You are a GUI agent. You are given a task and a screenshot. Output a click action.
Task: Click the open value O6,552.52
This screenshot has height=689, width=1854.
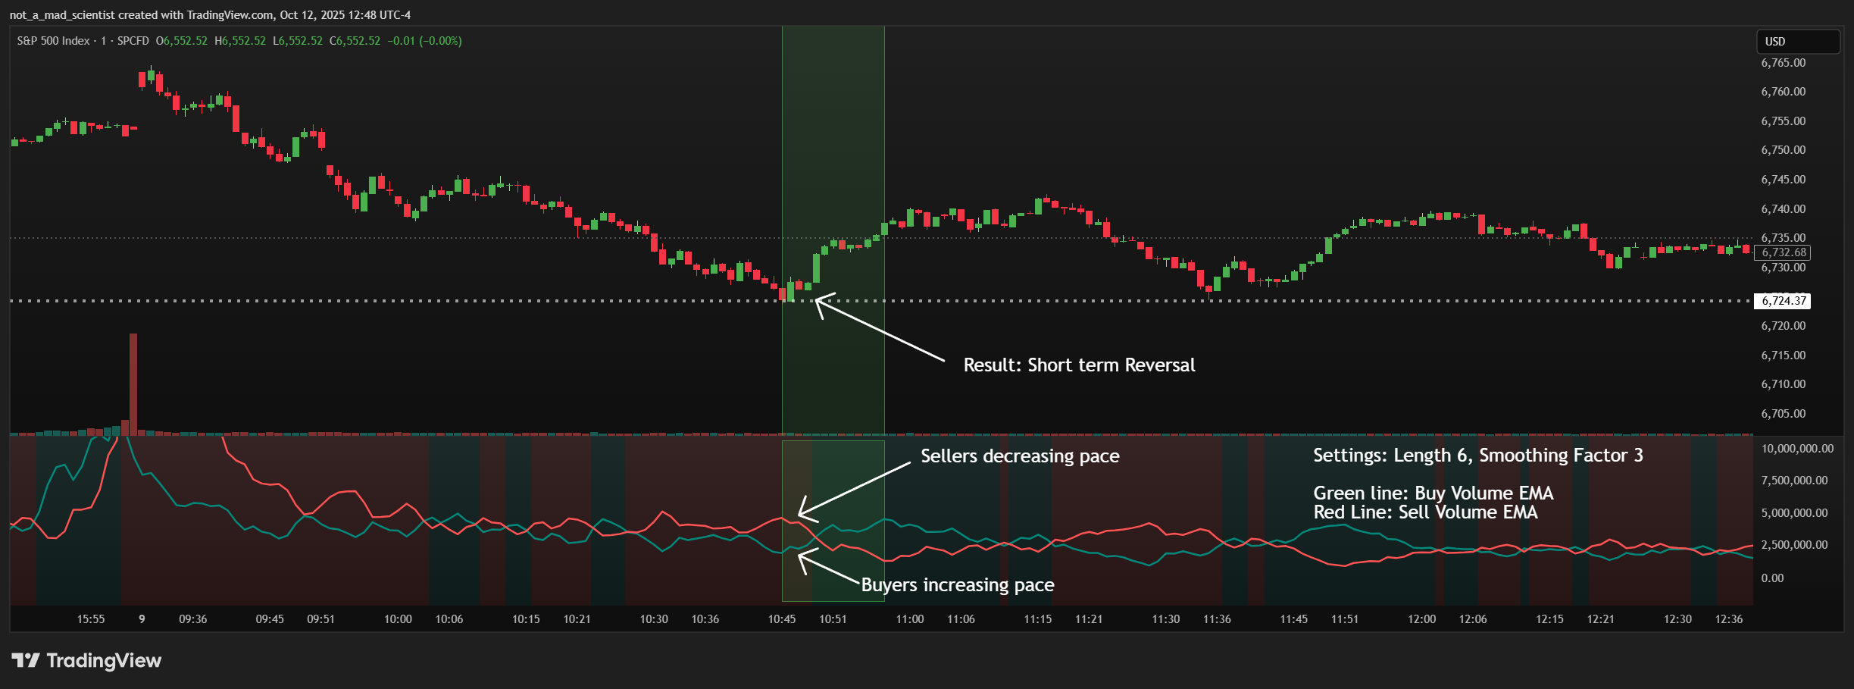point(182,41)
